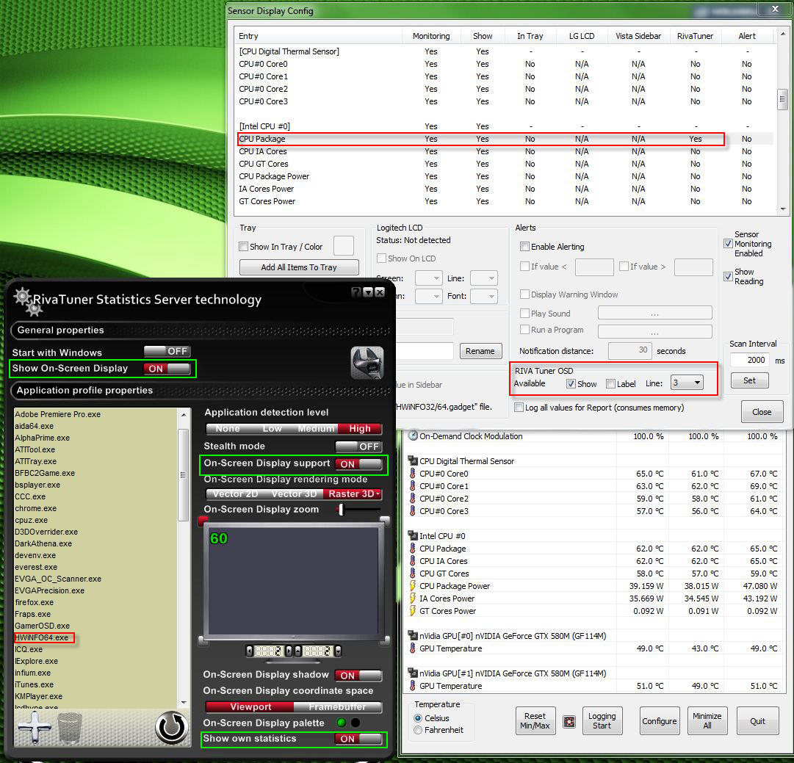Toggle Show own statistics switch
This screenshot has width=794, height=763.
358,739
